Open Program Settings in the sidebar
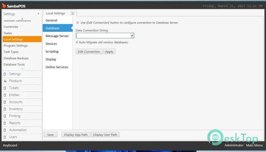The height and width of the screenshot is (152, 266). [22, 46]
